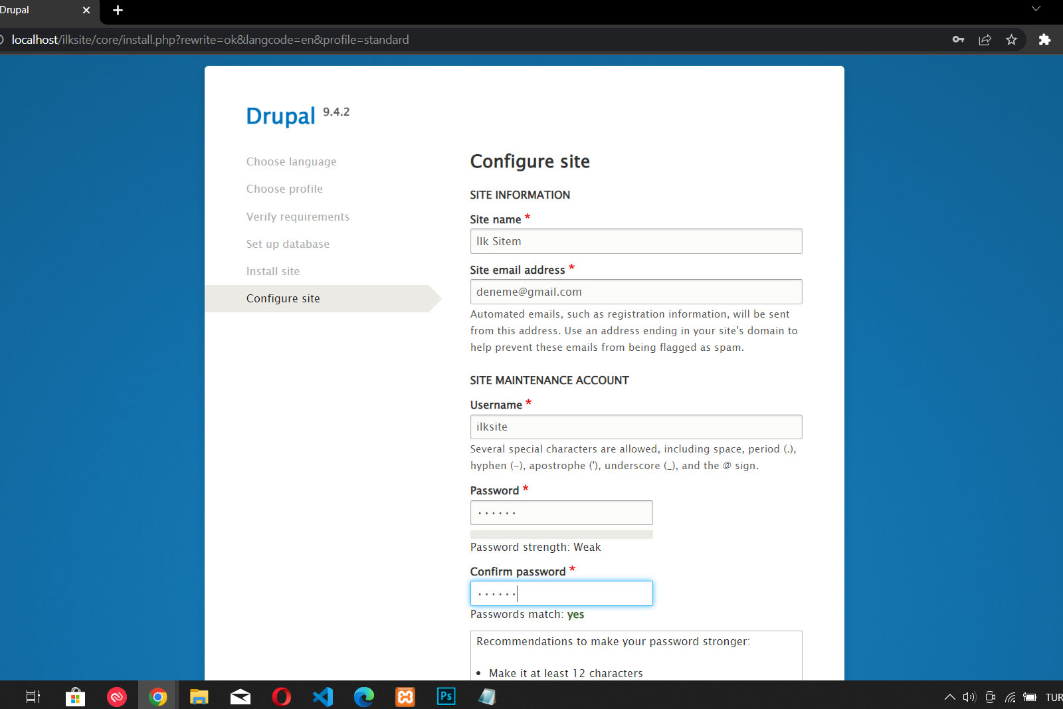1063x709 pixels.
Task: Expand the tab search chevron
Action: point(1036,9)
